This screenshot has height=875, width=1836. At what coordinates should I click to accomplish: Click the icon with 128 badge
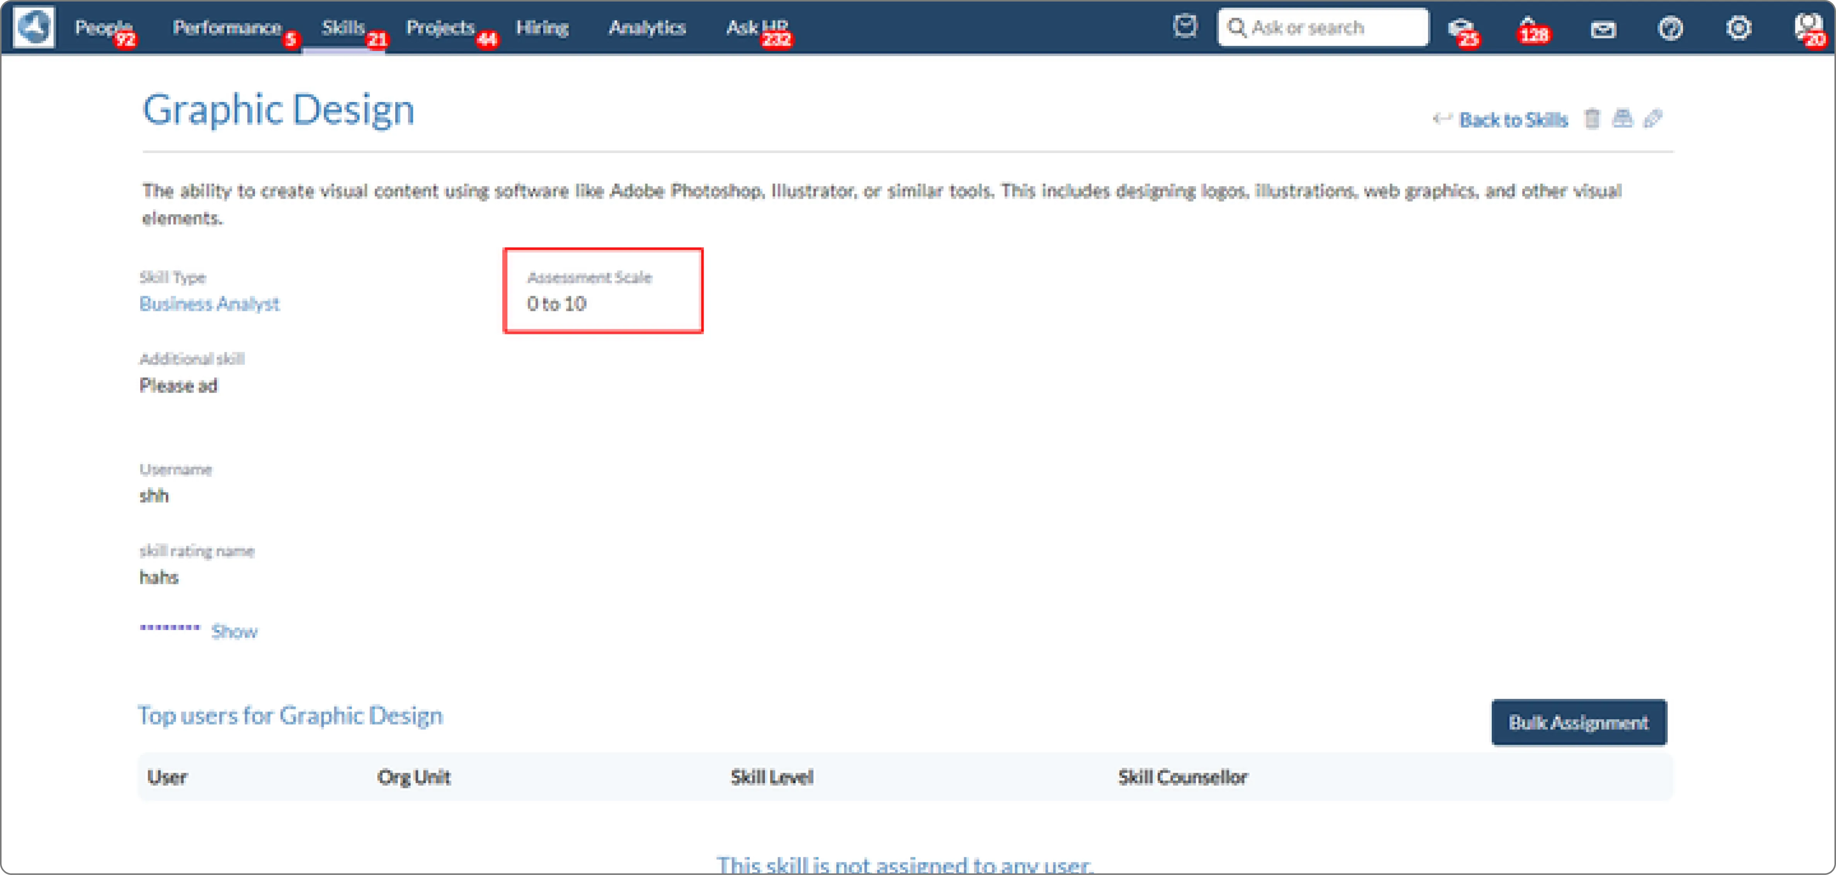coord(1528,28)
